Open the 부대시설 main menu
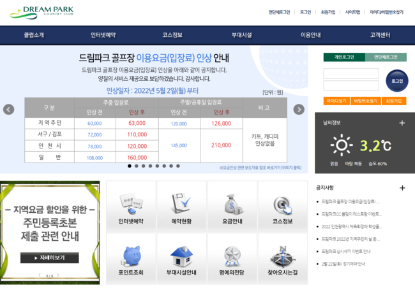The image size is (415, 288). tap(241, 35)
